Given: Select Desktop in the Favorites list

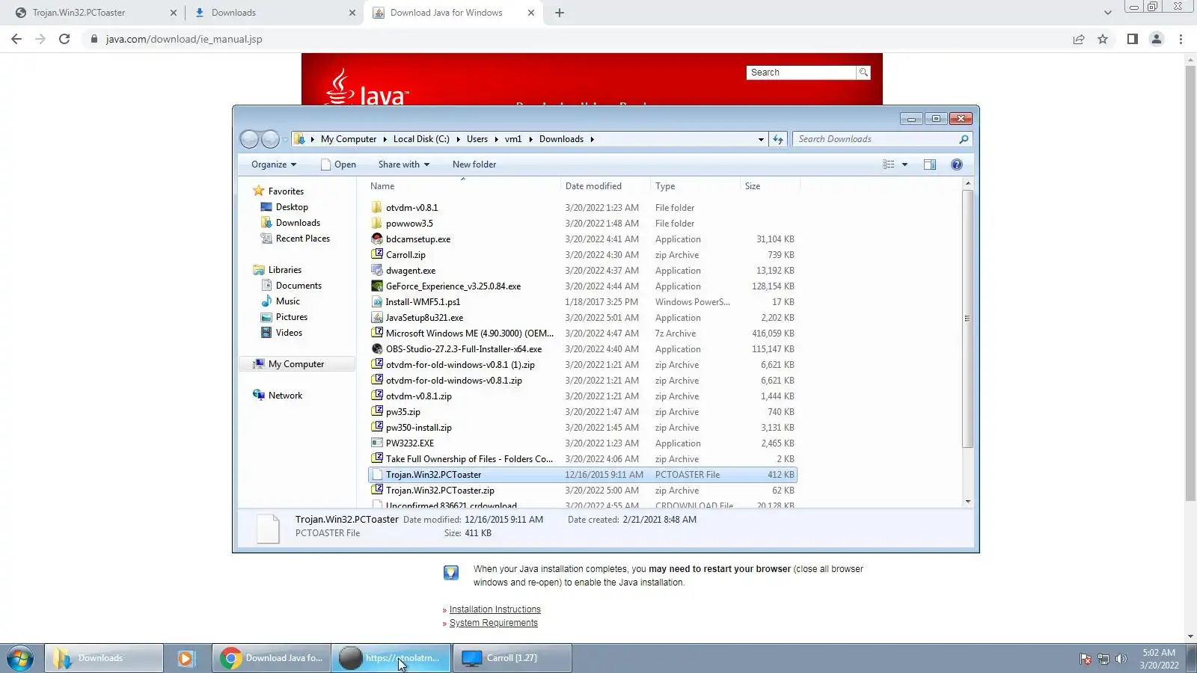Looking at the screenshot, I should [292, 207].
